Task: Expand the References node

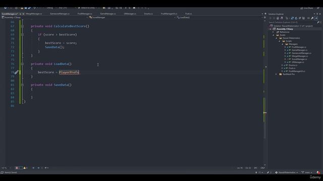Action: [274, 32]
